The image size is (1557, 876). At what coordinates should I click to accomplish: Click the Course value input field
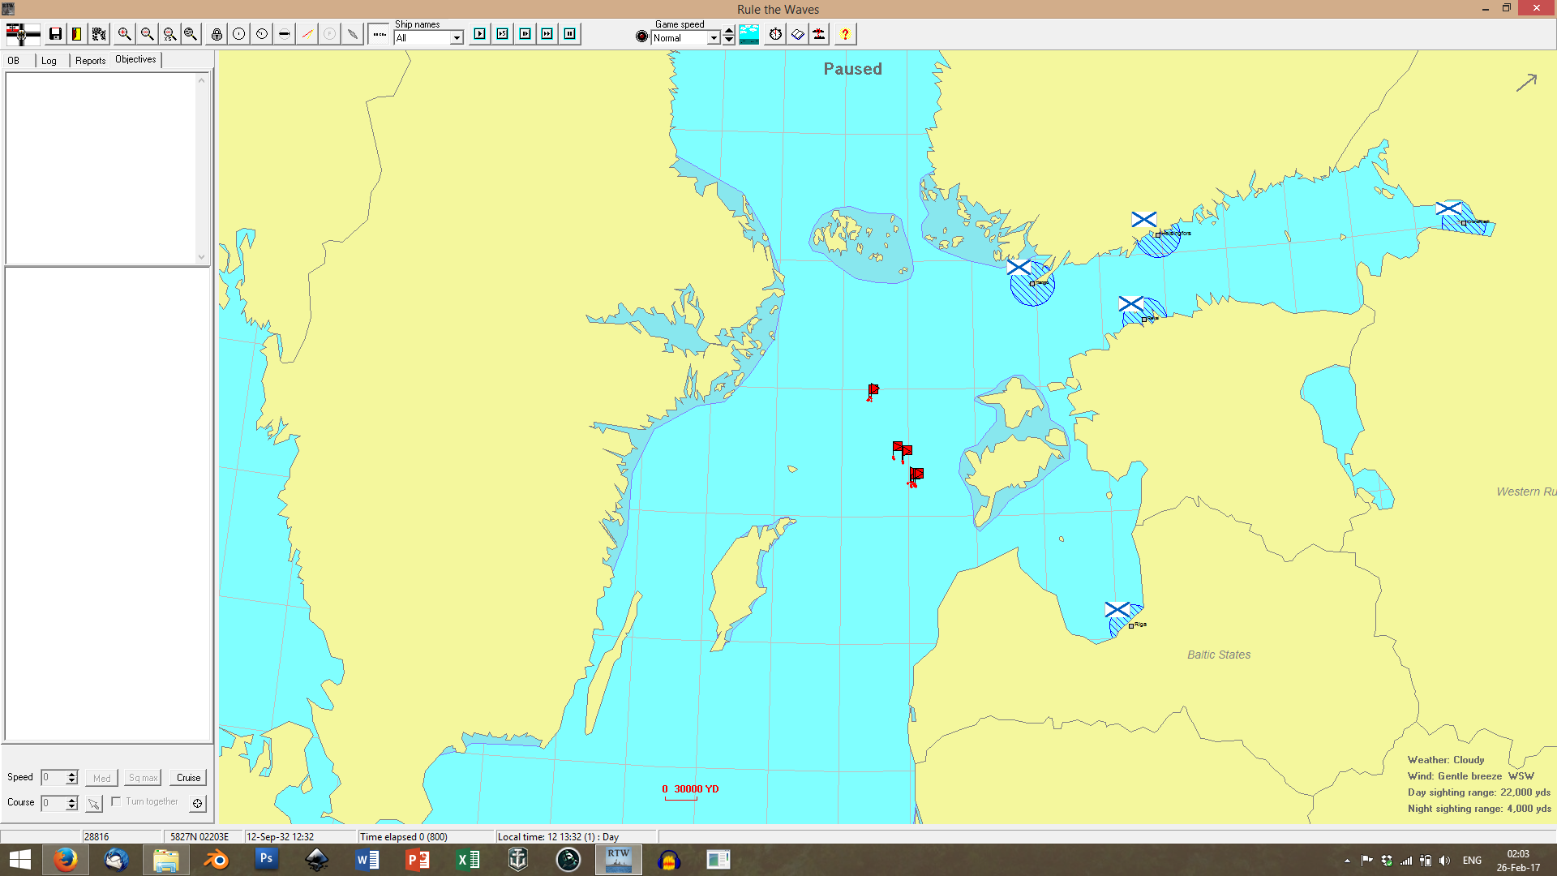coord(53,803)
